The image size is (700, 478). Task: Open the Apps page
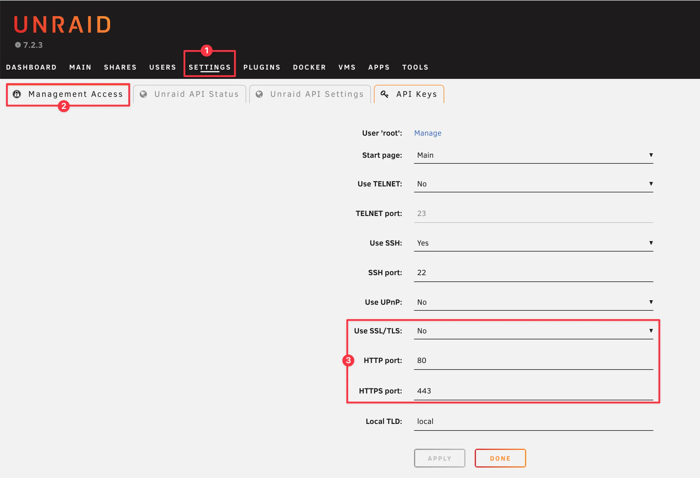pyautogui.click(x=379, y=68)
